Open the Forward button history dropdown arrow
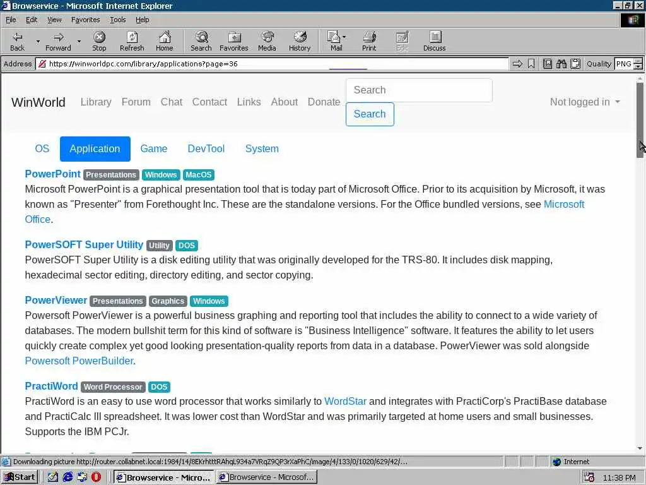This screenshot has height=485, width=646. tap(79, 41)
